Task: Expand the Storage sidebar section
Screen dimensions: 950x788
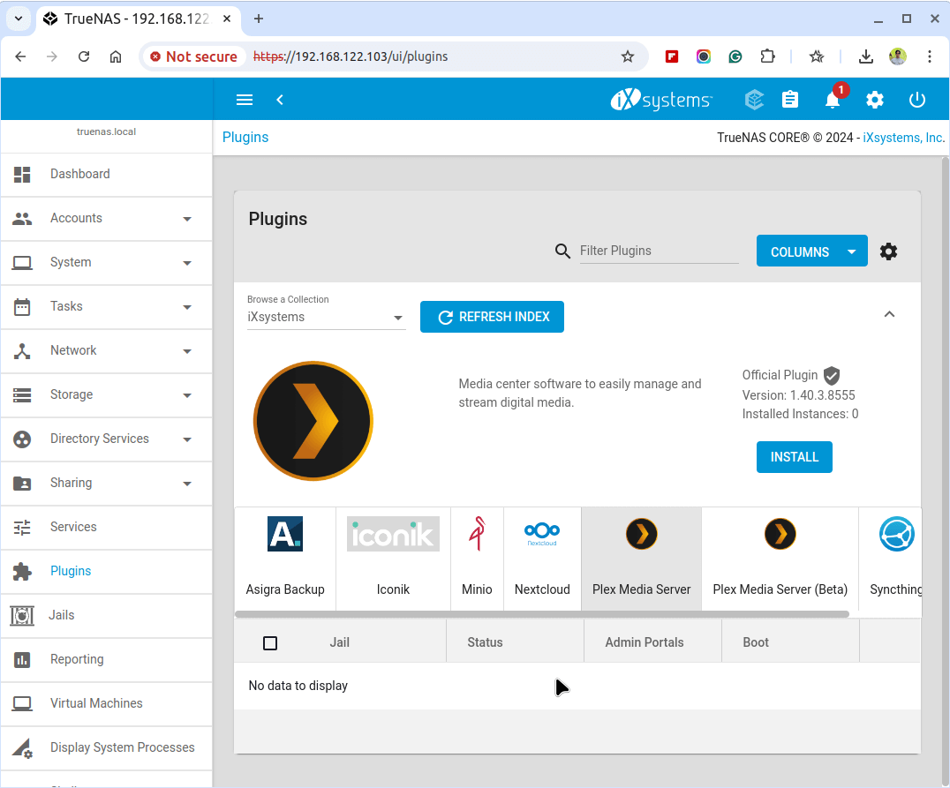Action: click(x=107, y=395)
